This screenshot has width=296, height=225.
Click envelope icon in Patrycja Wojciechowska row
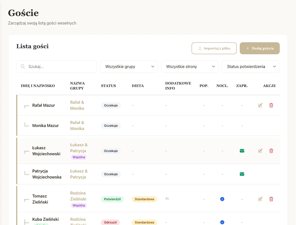point(242,174)
